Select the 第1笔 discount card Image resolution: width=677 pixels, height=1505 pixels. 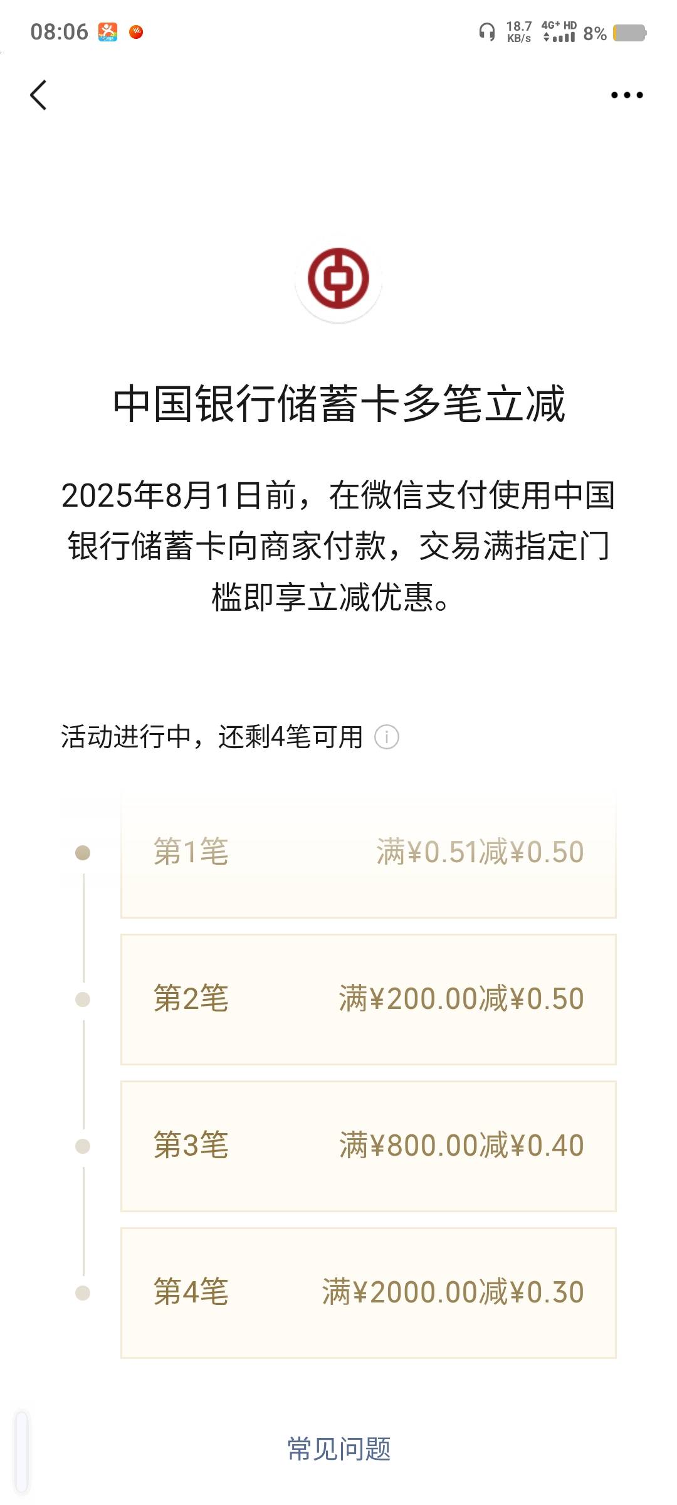coord(369,853)
